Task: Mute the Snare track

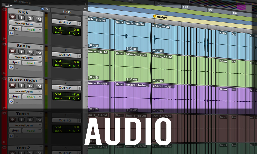Action: tap(39, 52)
